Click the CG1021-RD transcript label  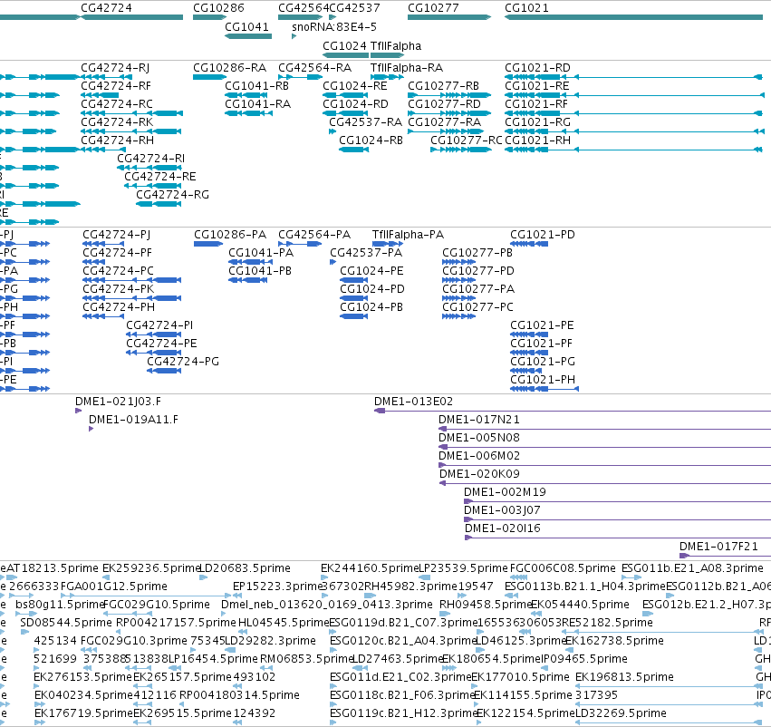coord(537,67)
